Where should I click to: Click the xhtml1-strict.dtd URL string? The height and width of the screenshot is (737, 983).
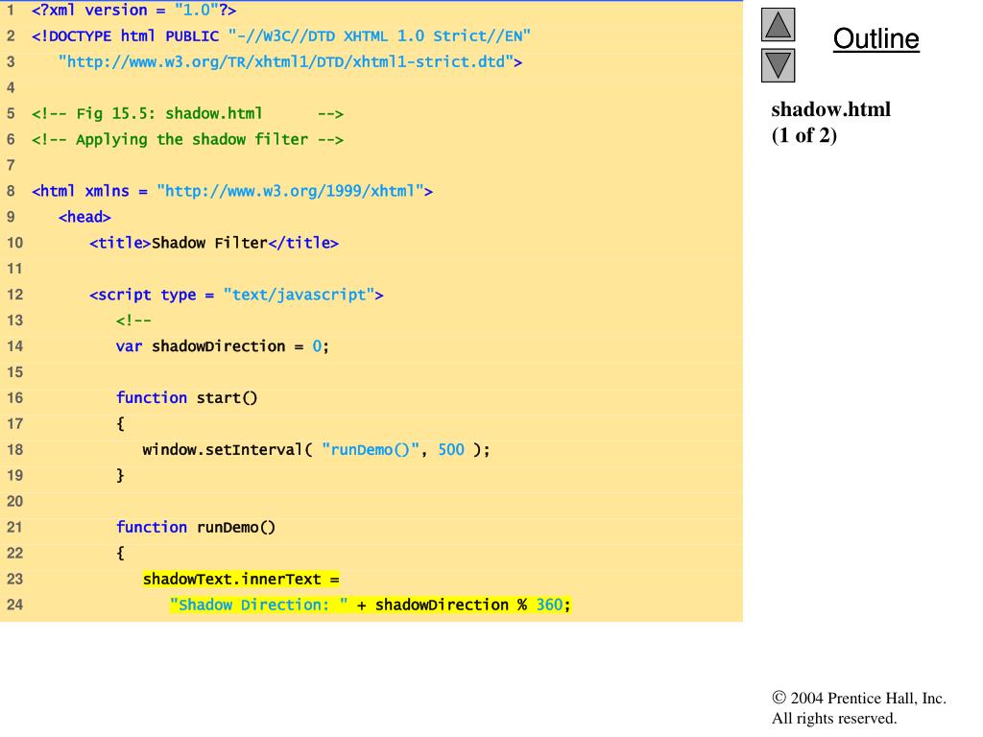[290, 62]
